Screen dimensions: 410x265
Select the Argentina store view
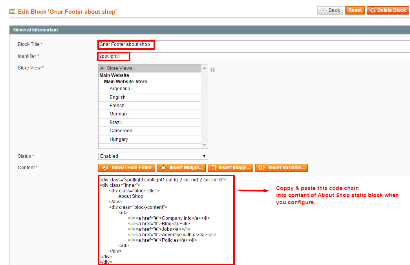click(150, 89)
